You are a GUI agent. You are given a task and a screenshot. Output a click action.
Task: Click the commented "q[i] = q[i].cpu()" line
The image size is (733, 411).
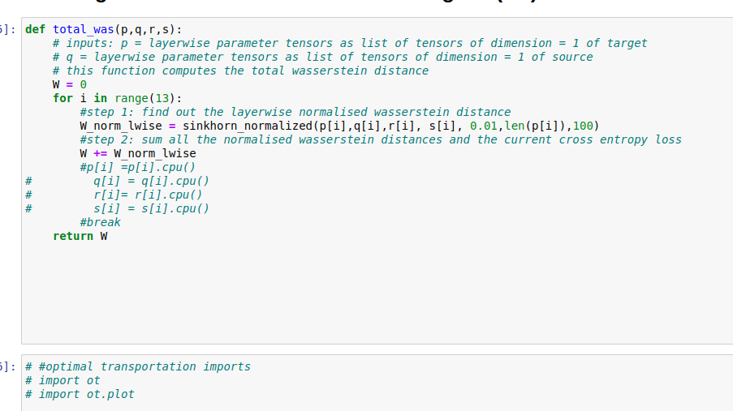pos(151,181)
